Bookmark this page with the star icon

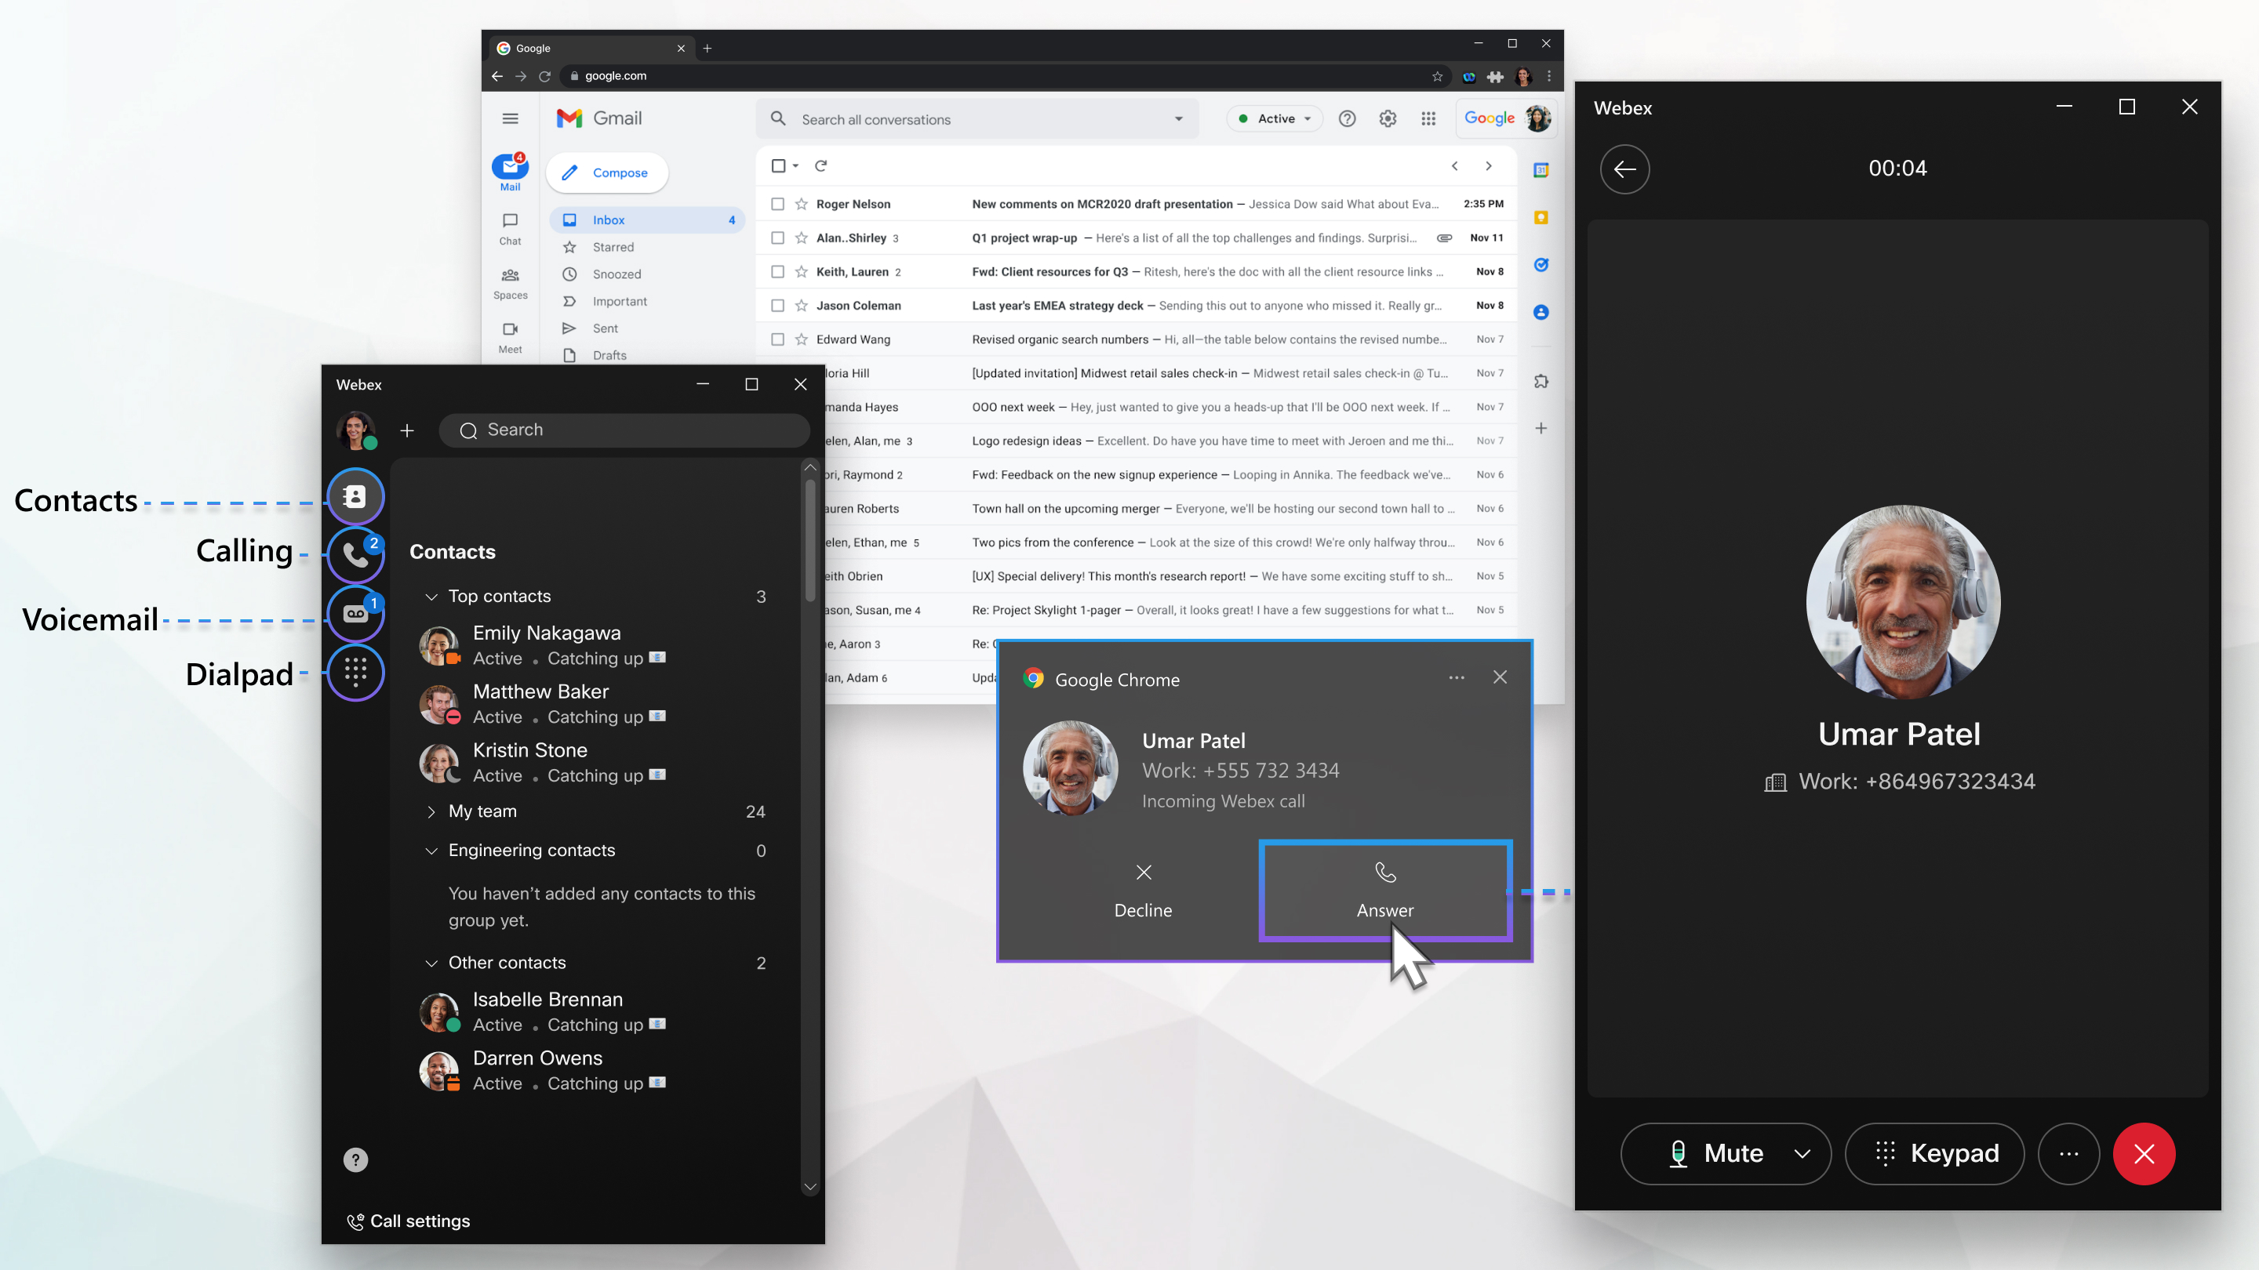coord(1437,76)
